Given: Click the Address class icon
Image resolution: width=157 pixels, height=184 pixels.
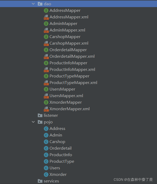Looking at the screenshot, I should point(46,129).
